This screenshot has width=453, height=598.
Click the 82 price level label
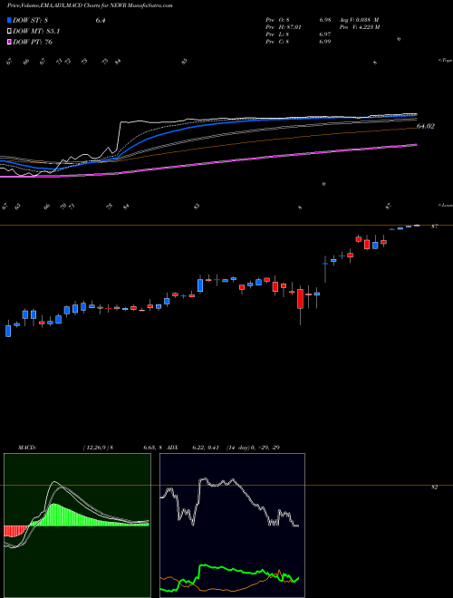coord(434,487)
